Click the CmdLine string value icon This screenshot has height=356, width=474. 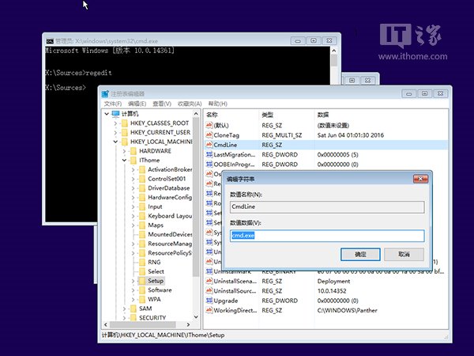209,145
